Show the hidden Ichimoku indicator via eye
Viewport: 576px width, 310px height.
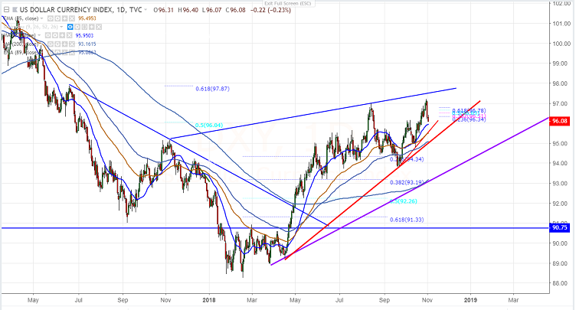click(70, 27)
